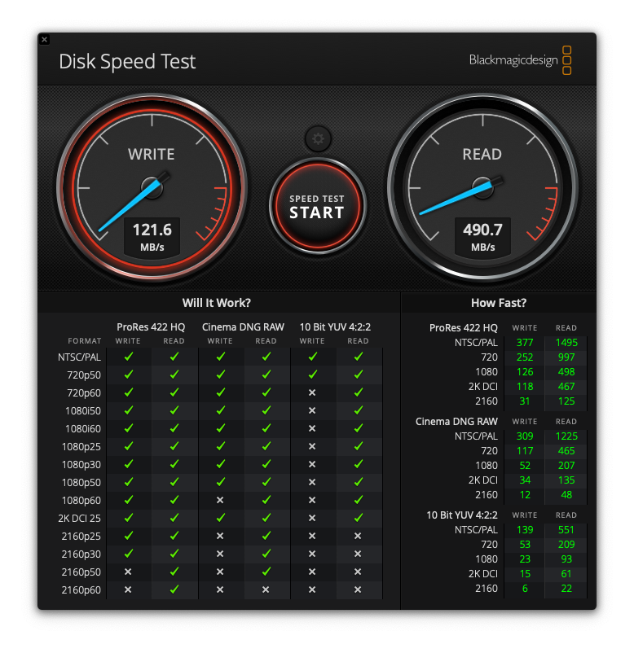Click the Cinema DNG RAW 2160 write value 12
This screenshot has width=634, height=653.
click(524, 494)
